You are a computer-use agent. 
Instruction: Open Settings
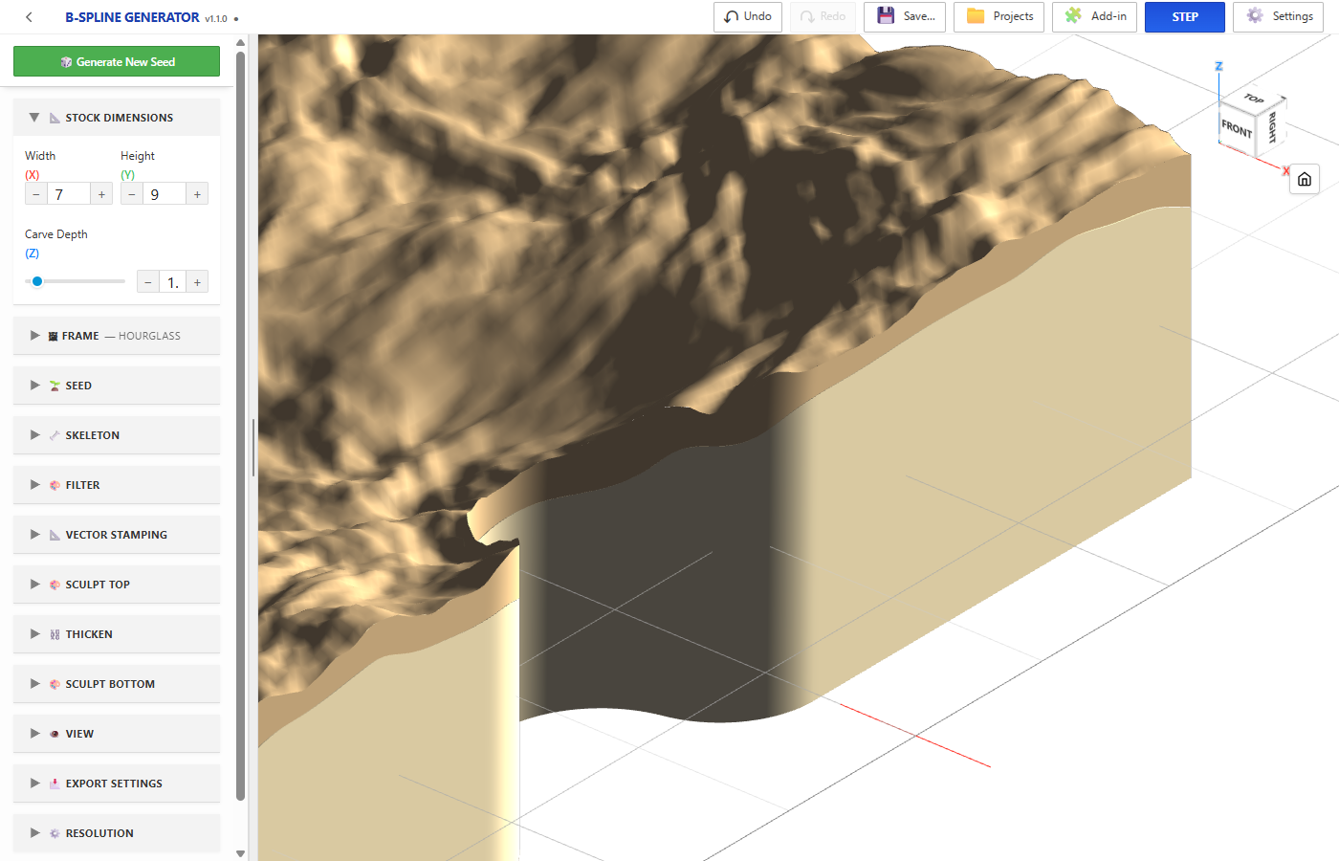[x=1278, y=16]
